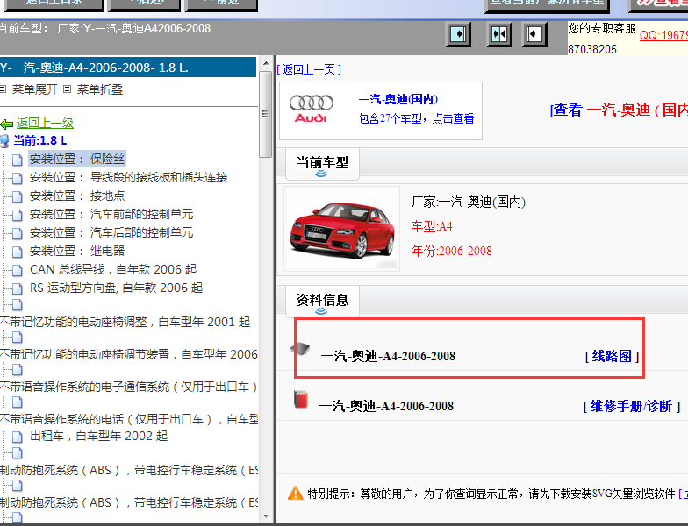Open CAN 总线导线,自年款 2006 起

(x=113, y=270)
